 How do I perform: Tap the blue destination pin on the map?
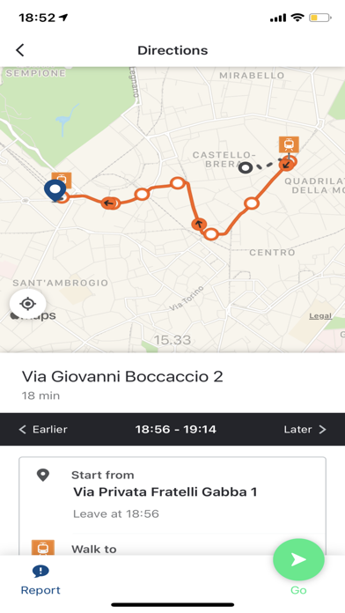click(x=55, y=190)
